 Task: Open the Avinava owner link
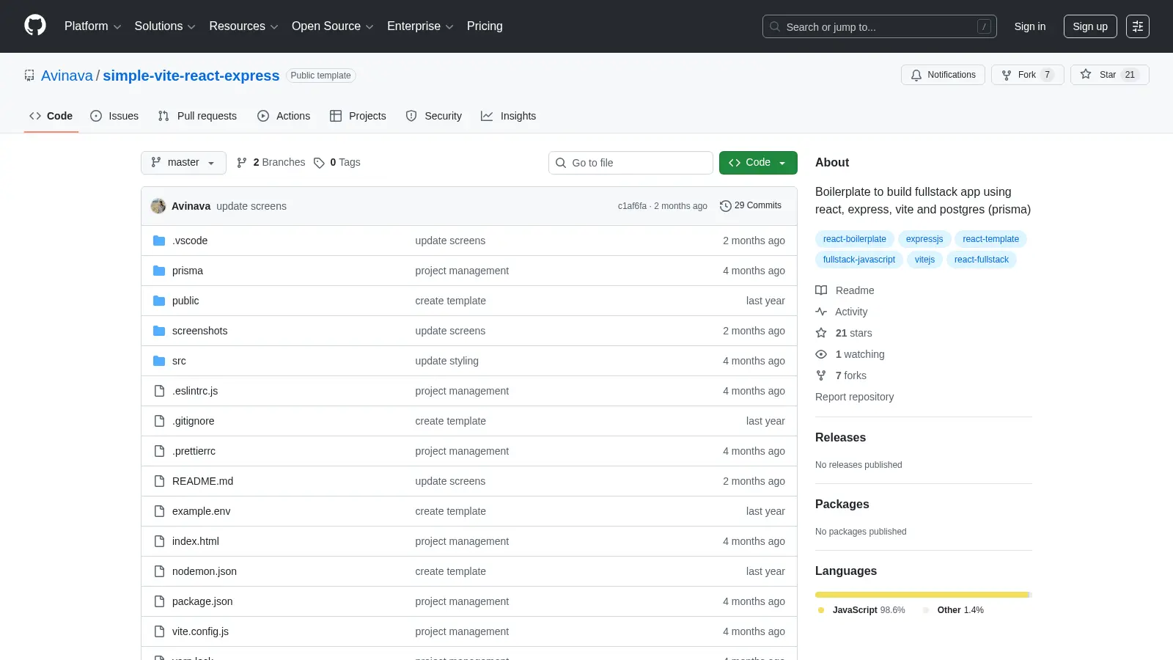tap(67, 76)
